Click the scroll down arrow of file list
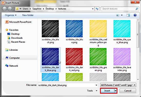Viewport: 141px width, 97px height. (x=138, y=79)
